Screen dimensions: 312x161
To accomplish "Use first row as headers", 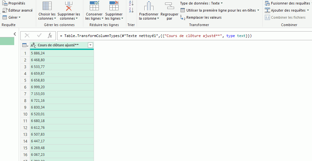I will click(x=220, y=10).
